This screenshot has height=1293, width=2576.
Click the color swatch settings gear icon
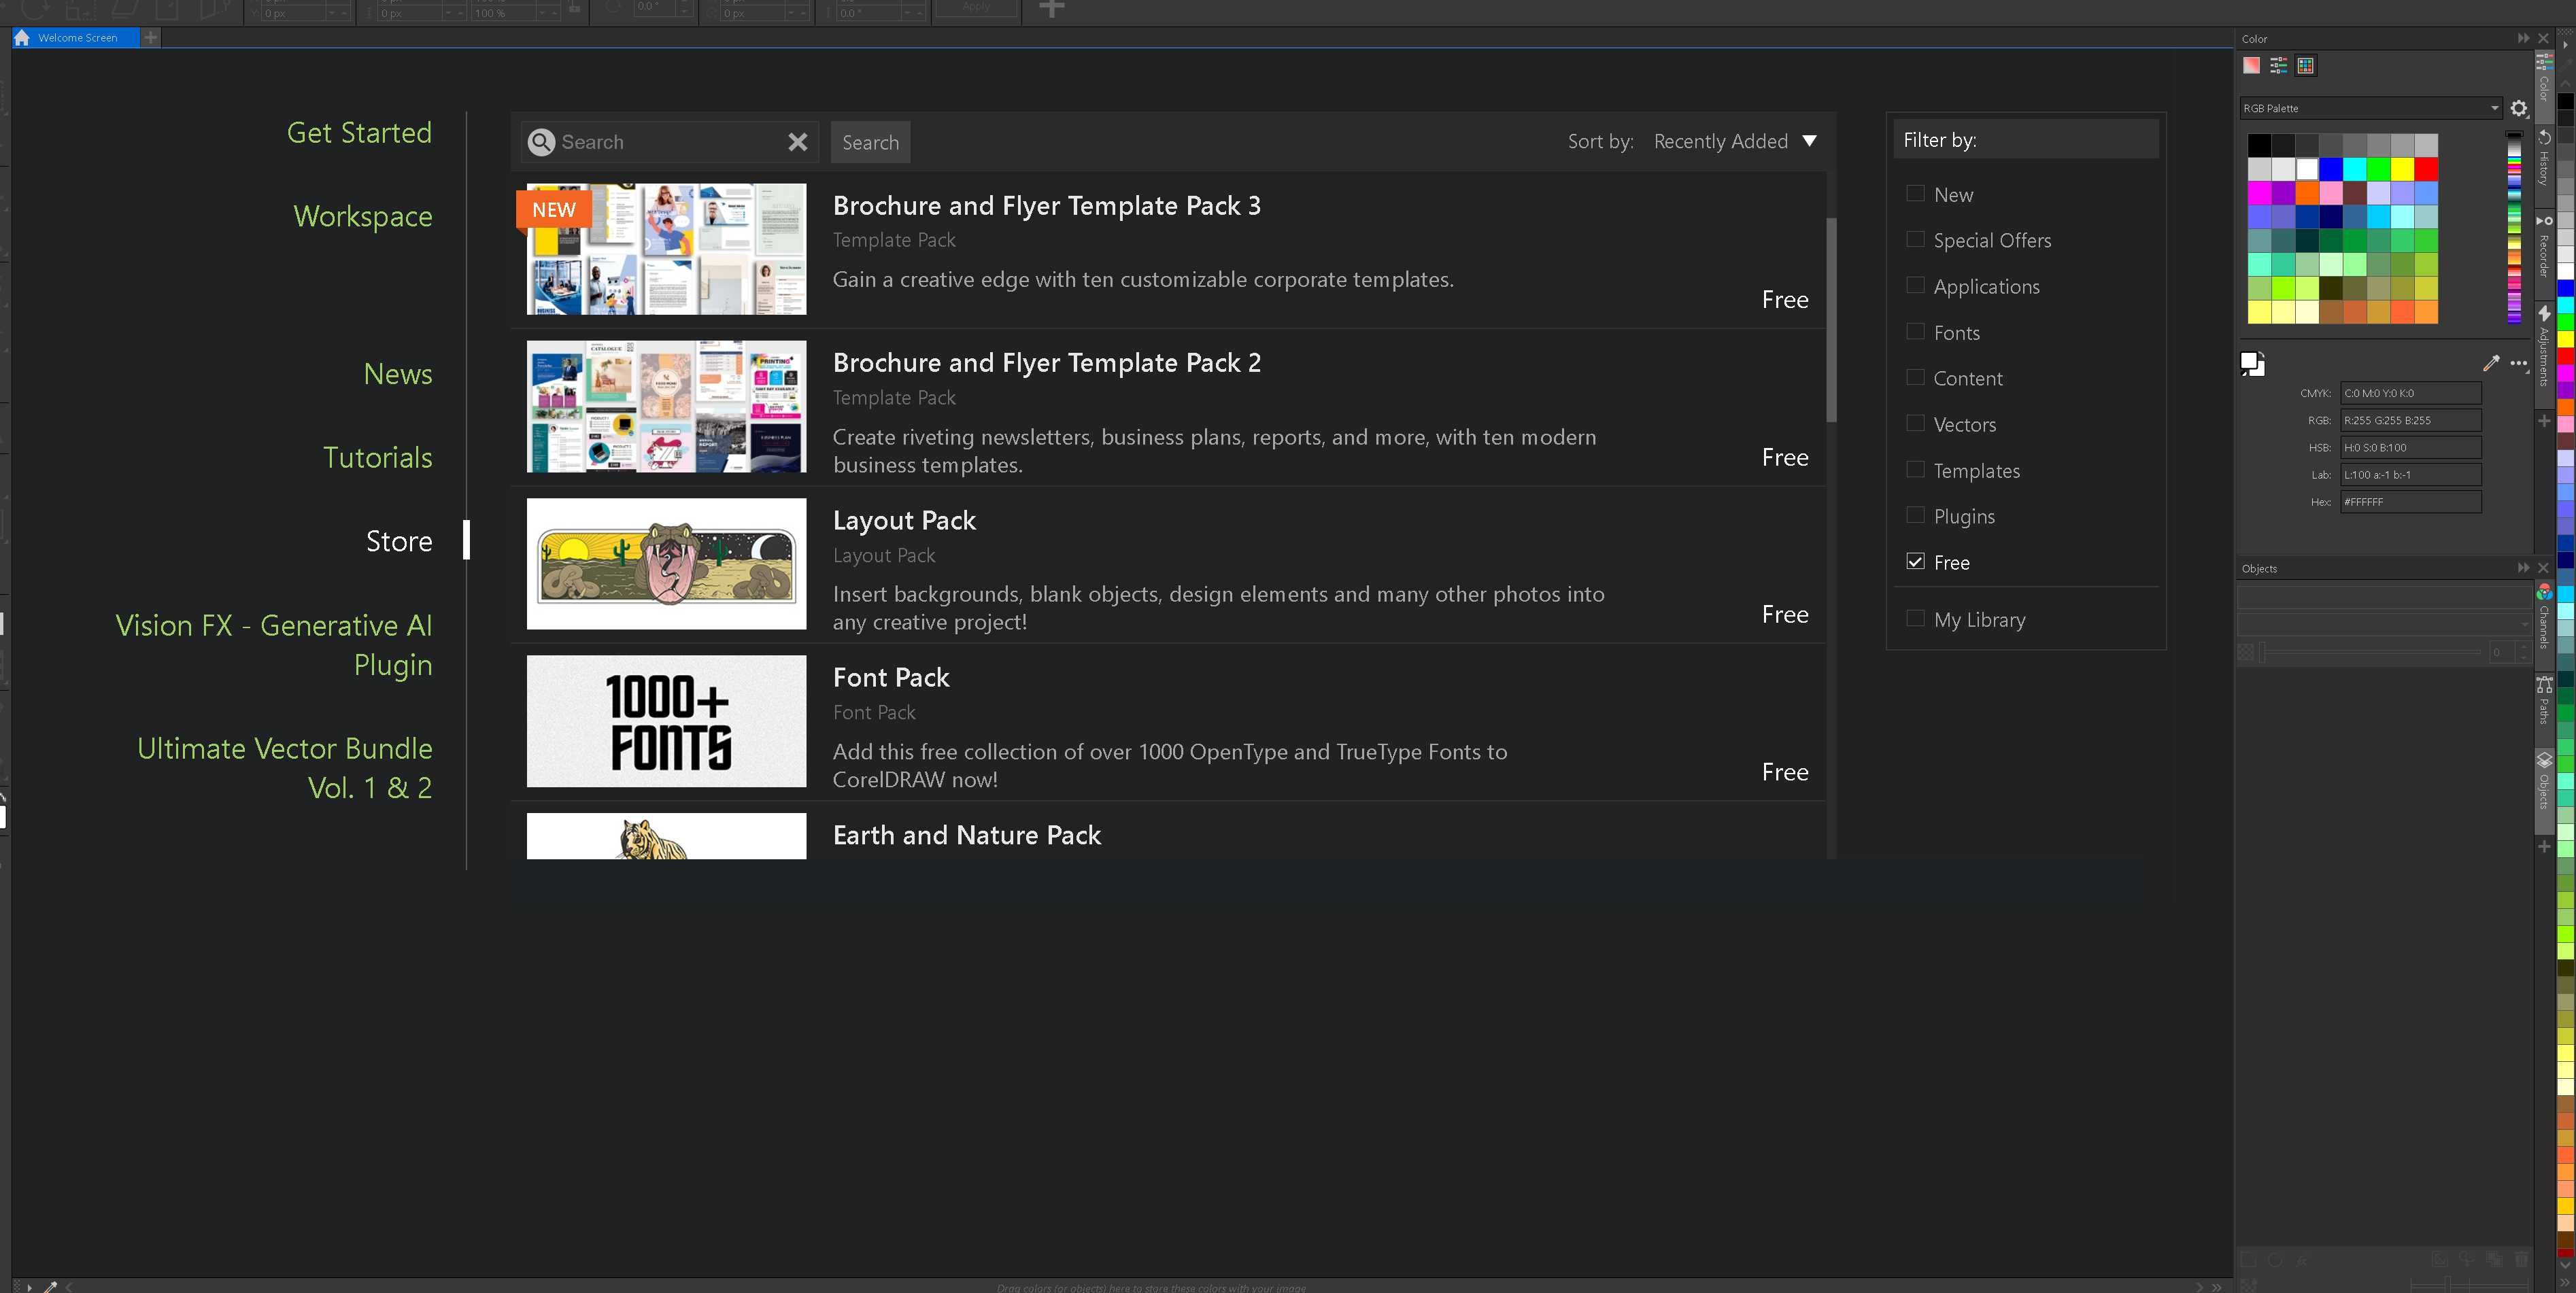(2518, 107)
